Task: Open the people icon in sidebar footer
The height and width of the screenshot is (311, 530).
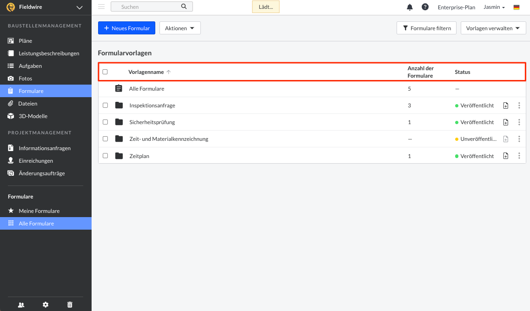Action: click(x=21, y=304)
